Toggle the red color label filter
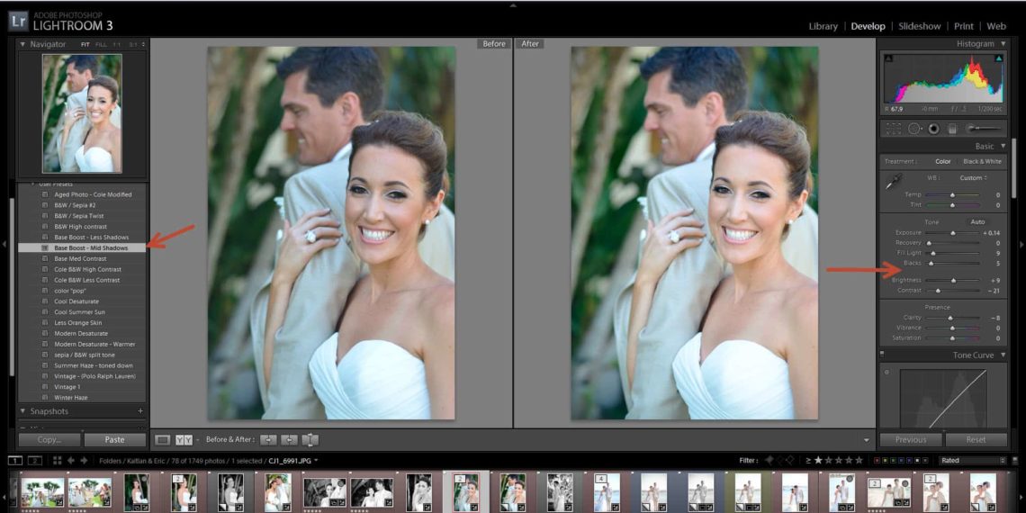Screen dimensions: 1026x513 coord(878,461)
